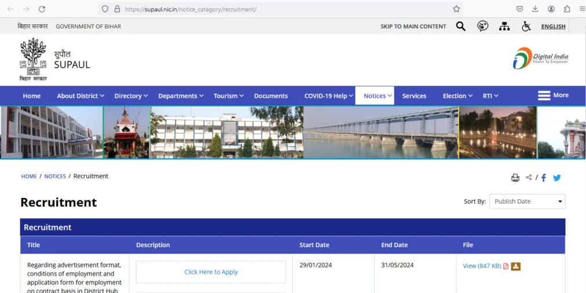Click the Recruitment breadcrumb text
This screenshot has height=293, width=586.
[x=91, y=176]
